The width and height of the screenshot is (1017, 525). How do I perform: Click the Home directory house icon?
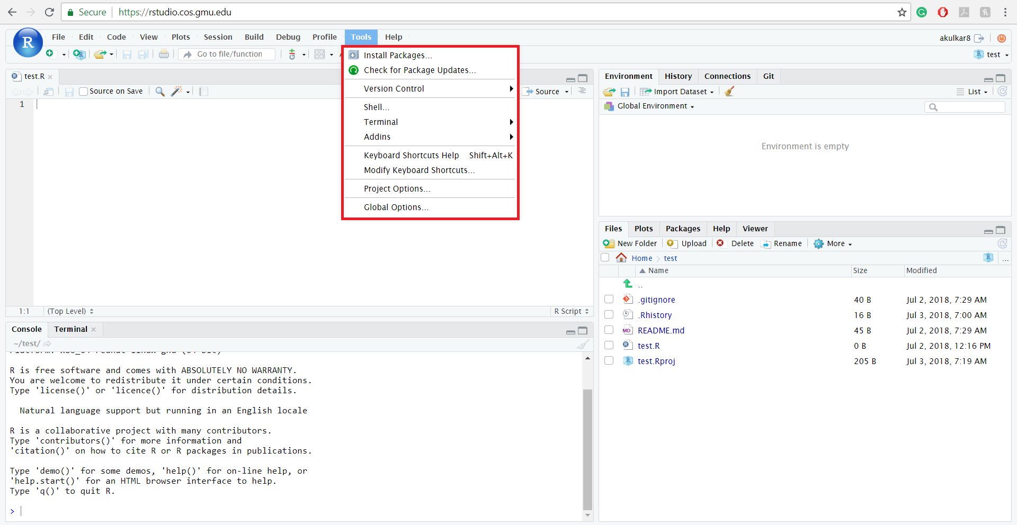point(621,258)
